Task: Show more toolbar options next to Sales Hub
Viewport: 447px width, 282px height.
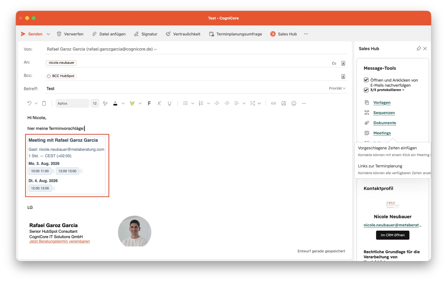Action: tap(306, 34)
